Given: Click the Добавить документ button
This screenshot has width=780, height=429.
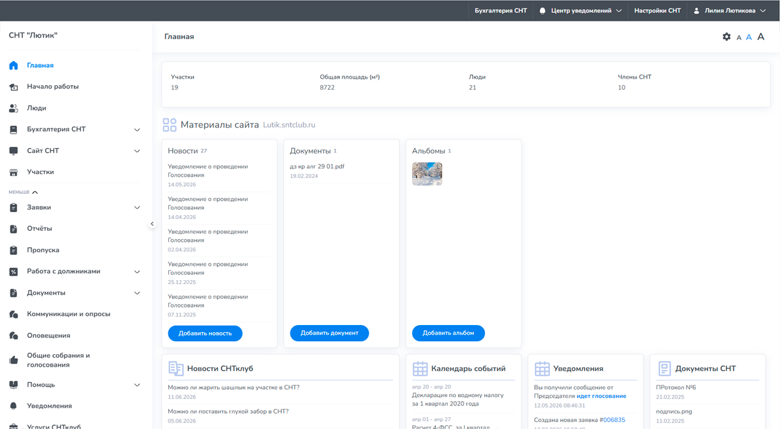Looking at the screenshot, I should [329, 333].
